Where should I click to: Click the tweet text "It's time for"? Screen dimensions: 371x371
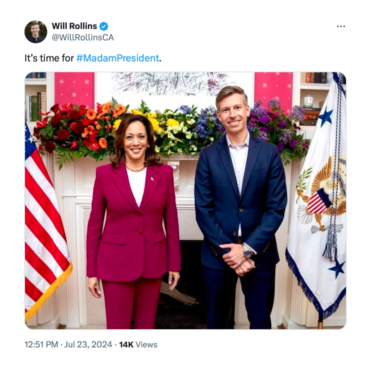(x=49, y=58)
